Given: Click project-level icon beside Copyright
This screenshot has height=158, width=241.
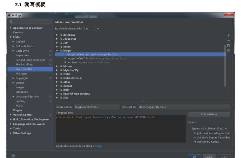Looking at the screenshot, I should (x=50, y=78).
